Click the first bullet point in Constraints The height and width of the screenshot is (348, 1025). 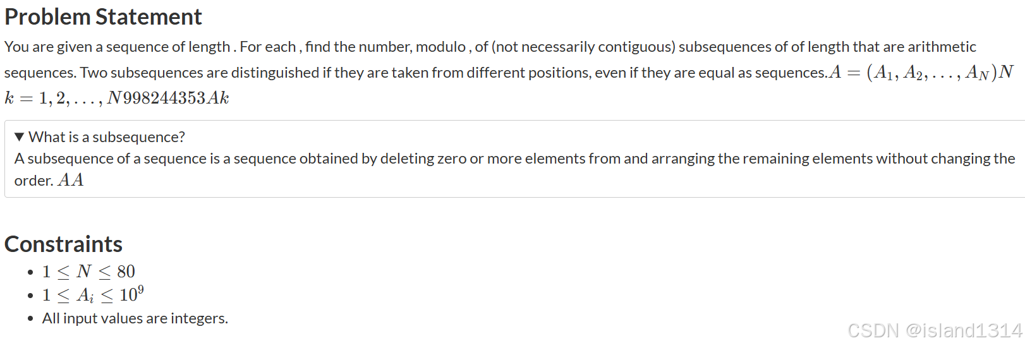30,272
